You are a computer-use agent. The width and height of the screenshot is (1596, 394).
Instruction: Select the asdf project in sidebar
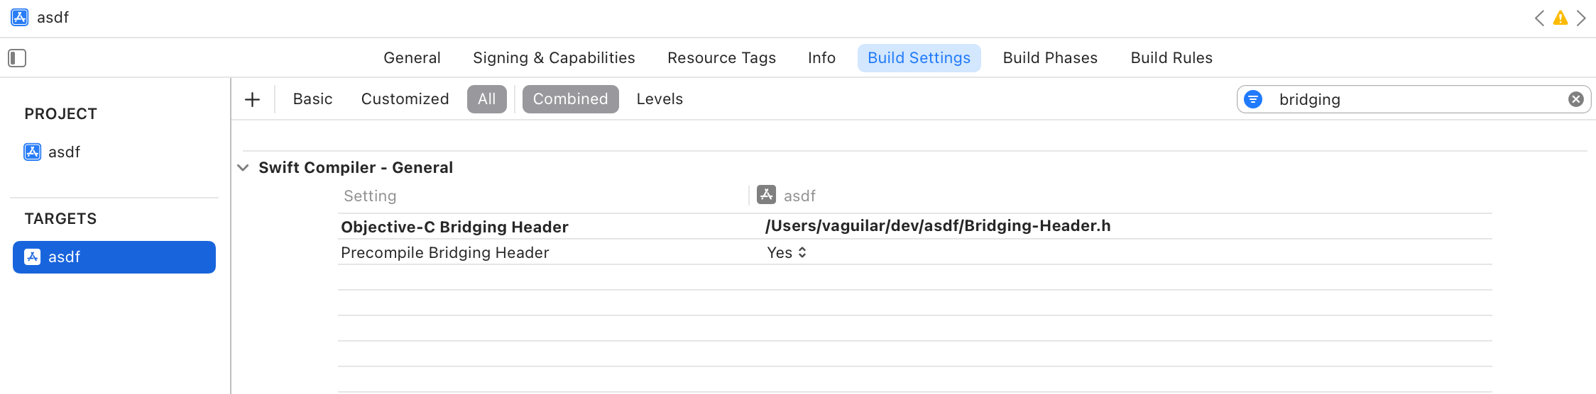click(x=64, y=152)
